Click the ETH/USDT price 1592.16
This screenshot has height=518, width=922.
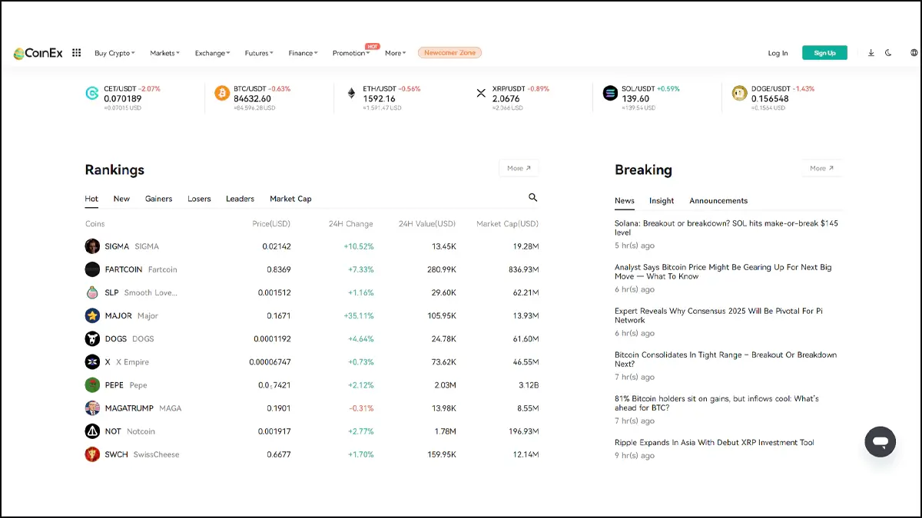(x=380, y=98)
